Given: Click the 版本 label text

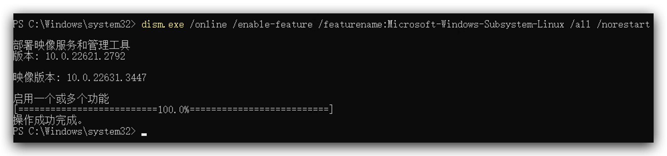Looking at the screenshot, I should point(24,56).
